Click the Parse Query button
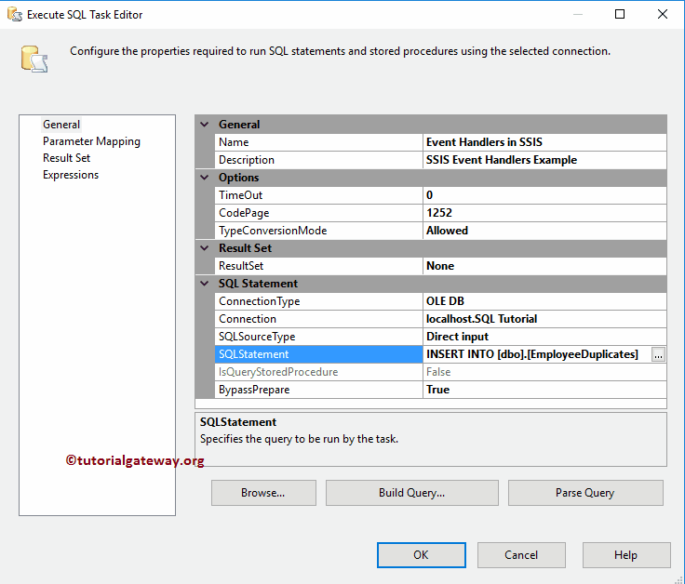This screenshot has height=584, width=685. click(585, 493)
